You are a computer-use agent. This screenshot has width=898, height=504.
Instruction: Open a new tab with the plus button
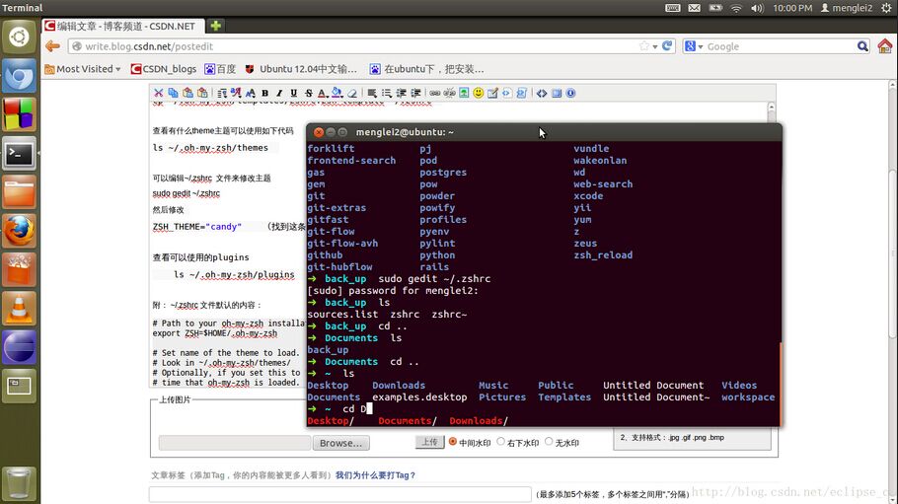(x=216, y=26)
